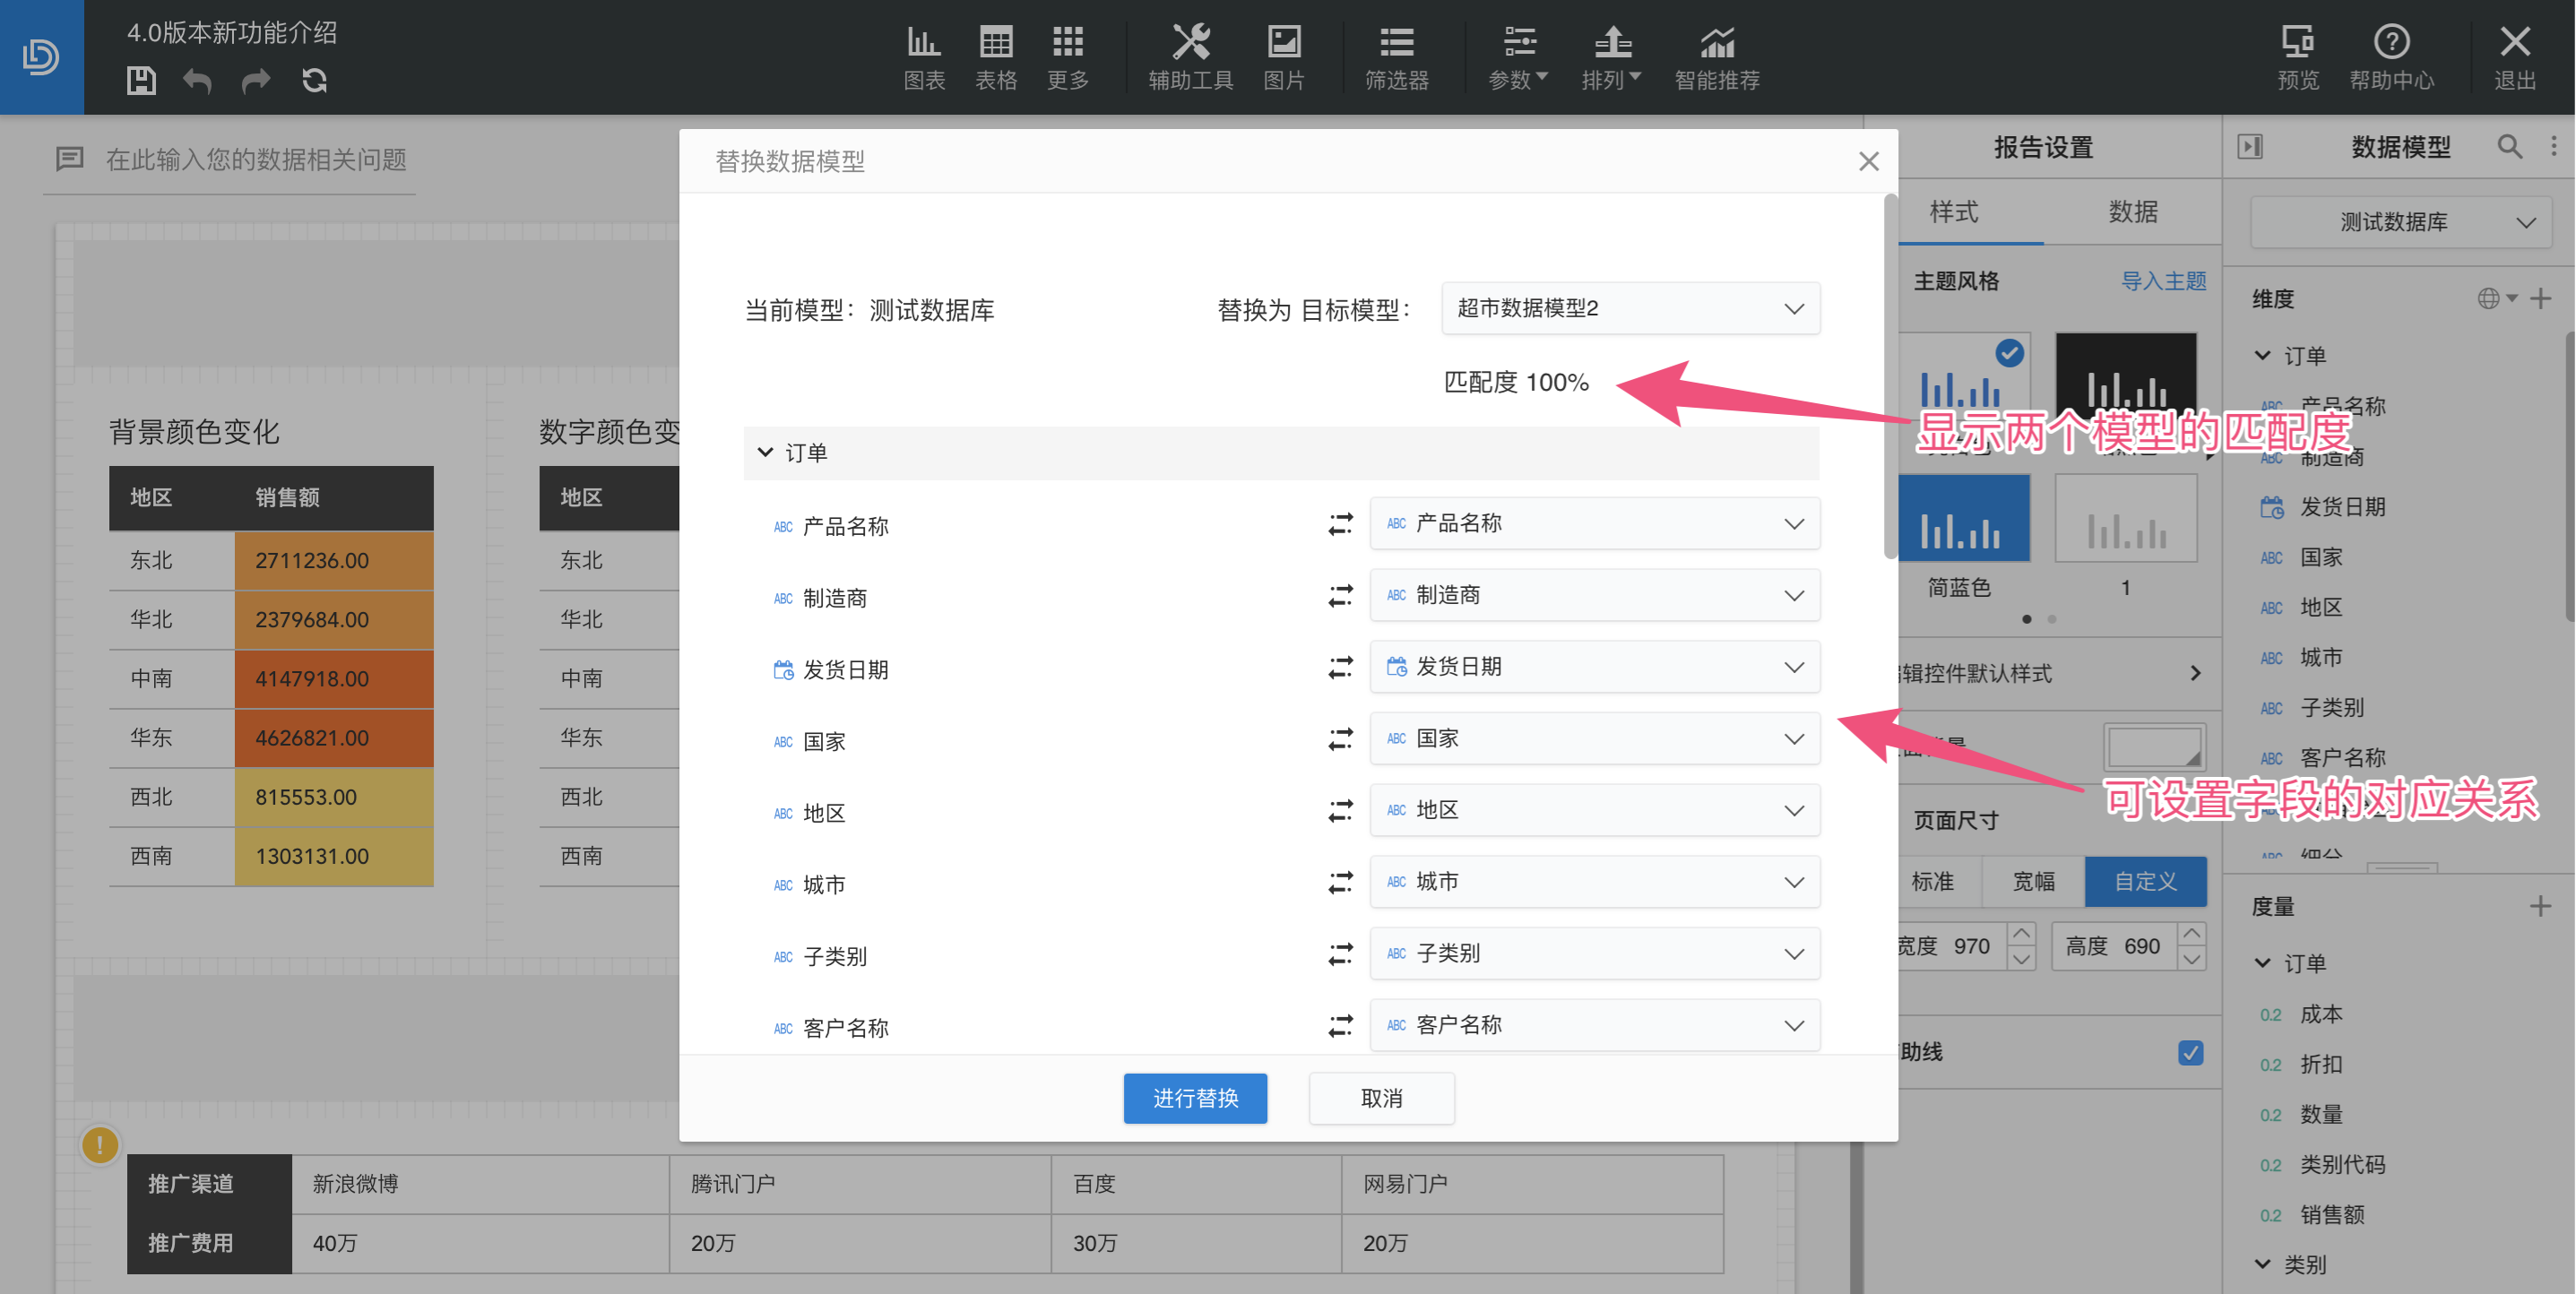The image size is (2576, 1294).
Task: Insert a 图片 image component
Action: click(1284, 57)
